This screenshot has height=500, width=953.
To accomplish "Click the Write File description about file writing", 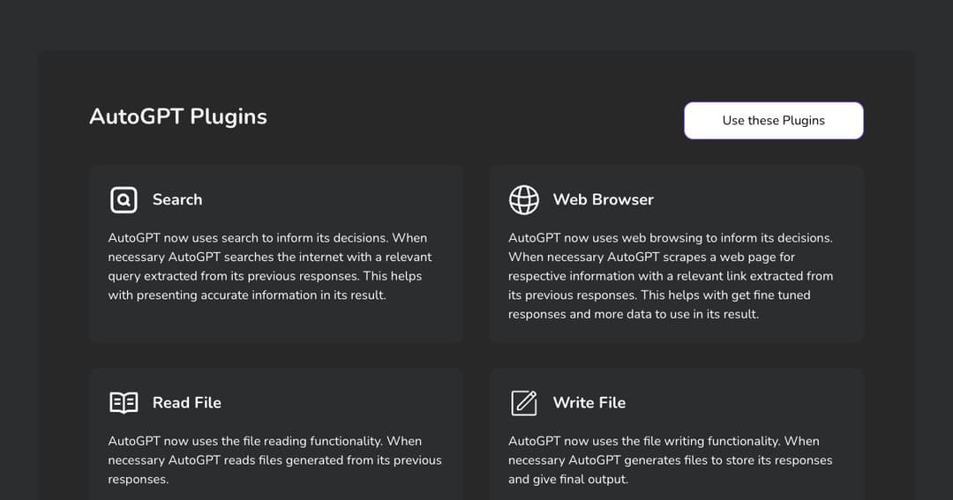I will coord(671,460).
